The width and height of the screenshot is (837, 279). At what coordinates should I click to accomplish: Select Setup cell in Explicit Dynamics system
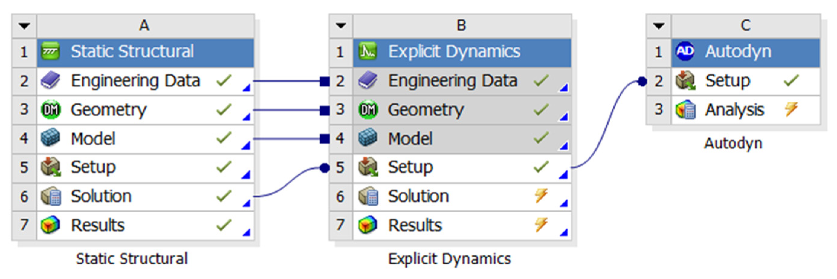(411, 167)
